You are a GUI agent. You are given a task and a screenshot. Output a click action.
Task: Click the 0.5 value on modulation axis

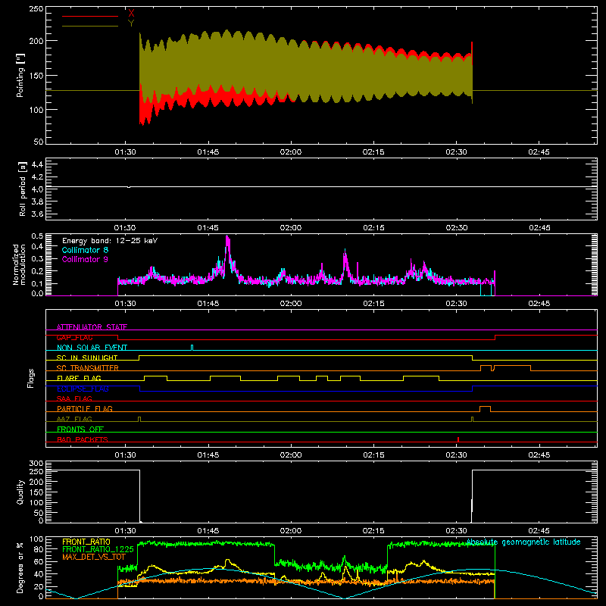[x=37, y=236]
